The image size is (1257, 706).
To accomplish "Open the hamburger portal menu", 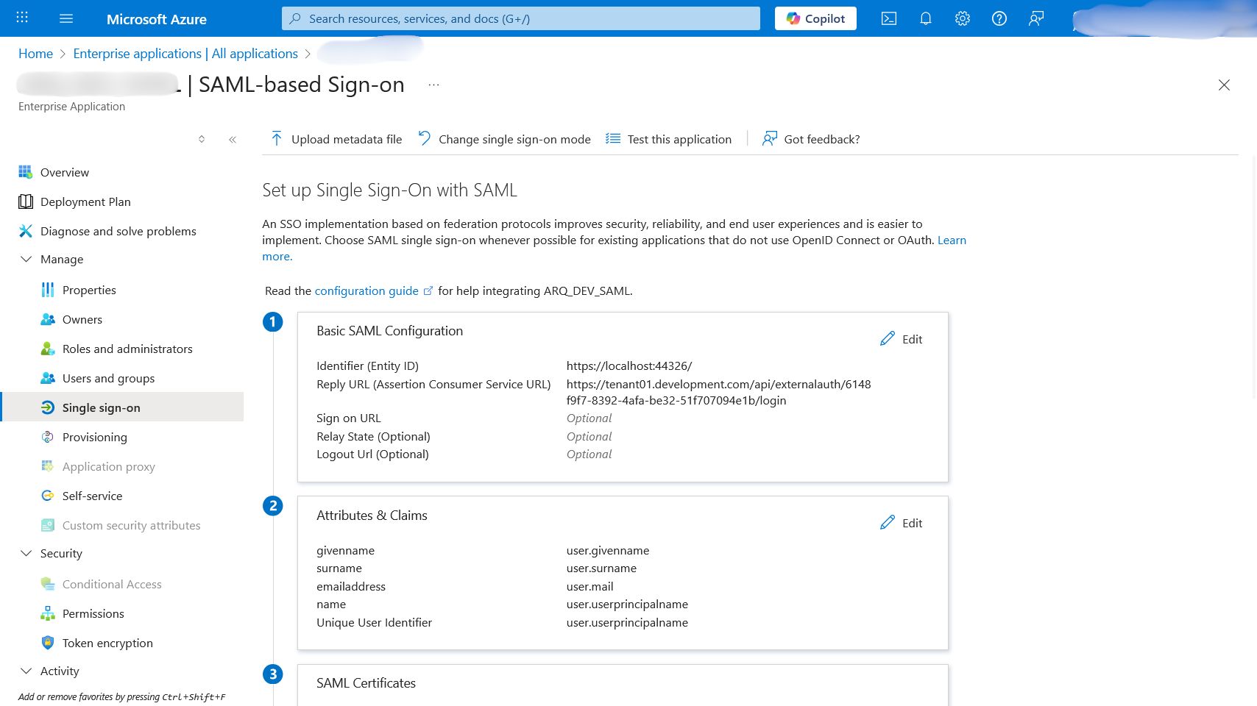I will [x=66, y=18].
